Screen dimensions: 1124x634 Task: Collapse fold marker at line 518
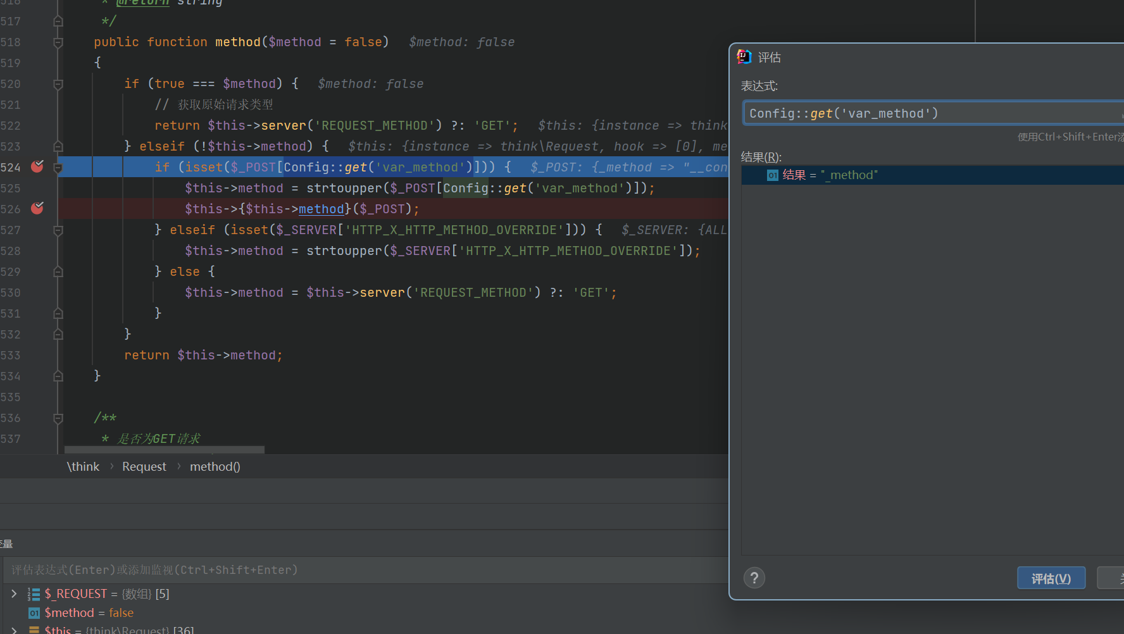58,42
